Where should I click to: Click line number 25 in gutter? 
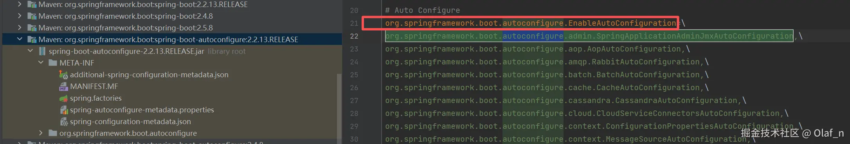coord(354,75)
